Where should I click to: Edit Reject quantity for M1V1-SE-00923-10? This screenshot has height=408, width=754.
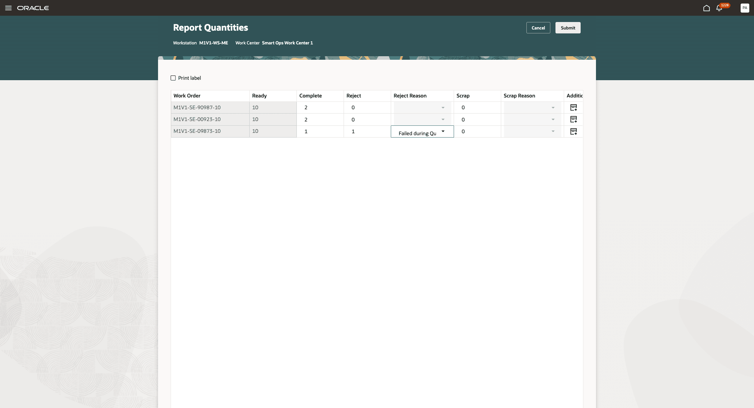pos(367,119)
